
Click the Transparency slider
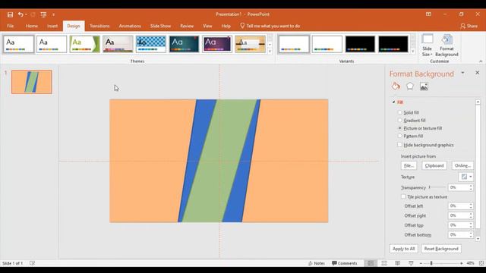tap(437, 187)
